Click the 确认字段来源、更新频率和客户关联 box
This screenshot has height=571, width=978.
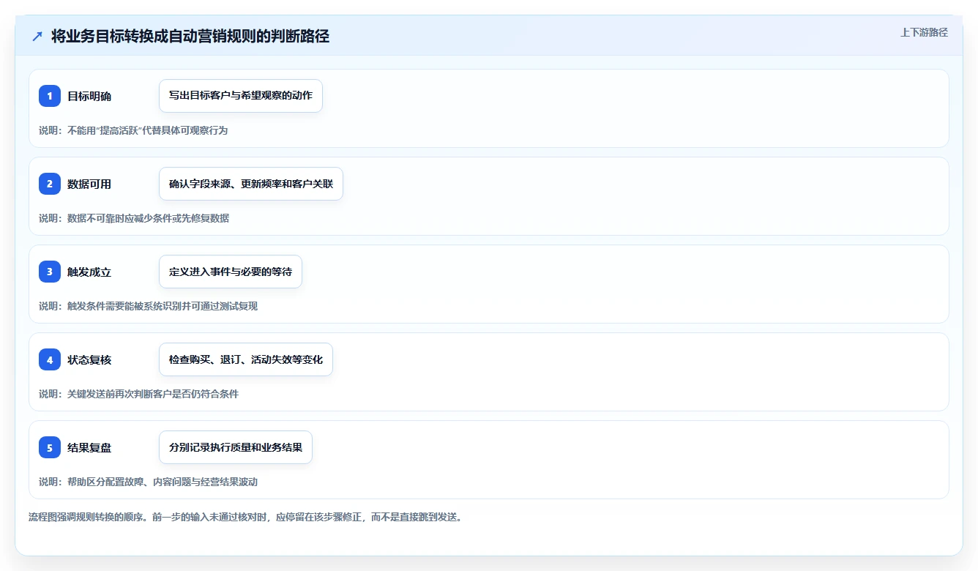pos(251,184)
